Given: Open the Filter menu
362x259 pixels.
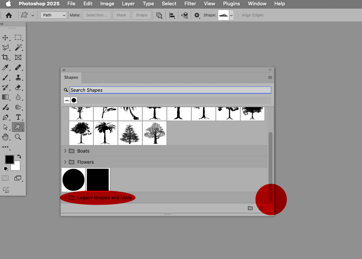Looking at the screenshot, I should click(x=190, y=4).
